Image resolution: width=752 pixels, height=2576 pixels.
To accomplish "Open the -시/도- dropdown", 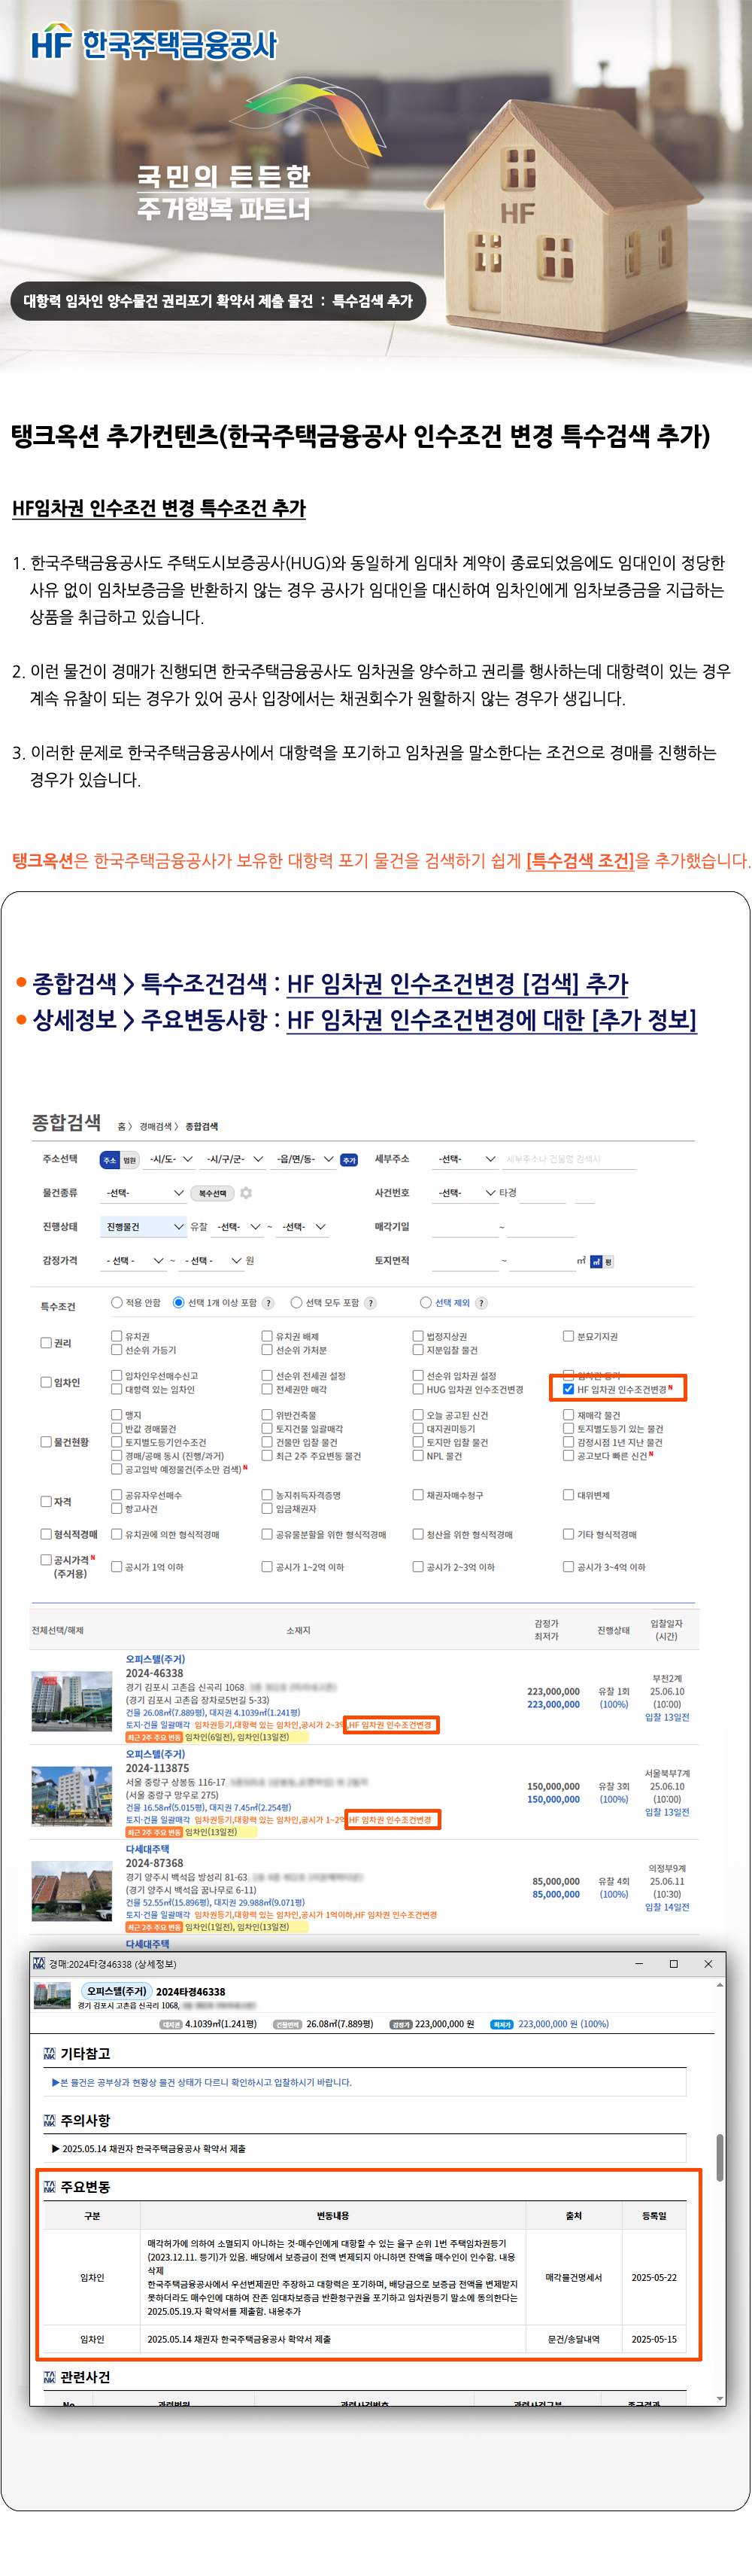I will point(171,1159).
